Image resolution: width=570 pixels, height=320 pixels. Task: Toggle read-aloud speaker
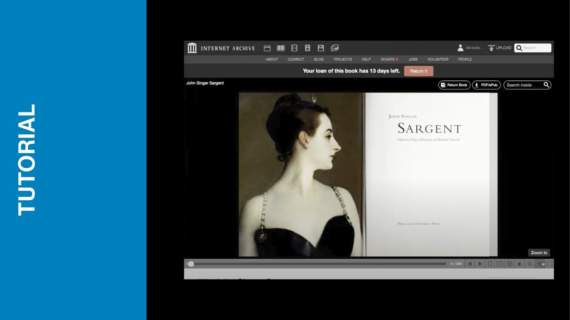pyautogui.click(x=520, y=264)
